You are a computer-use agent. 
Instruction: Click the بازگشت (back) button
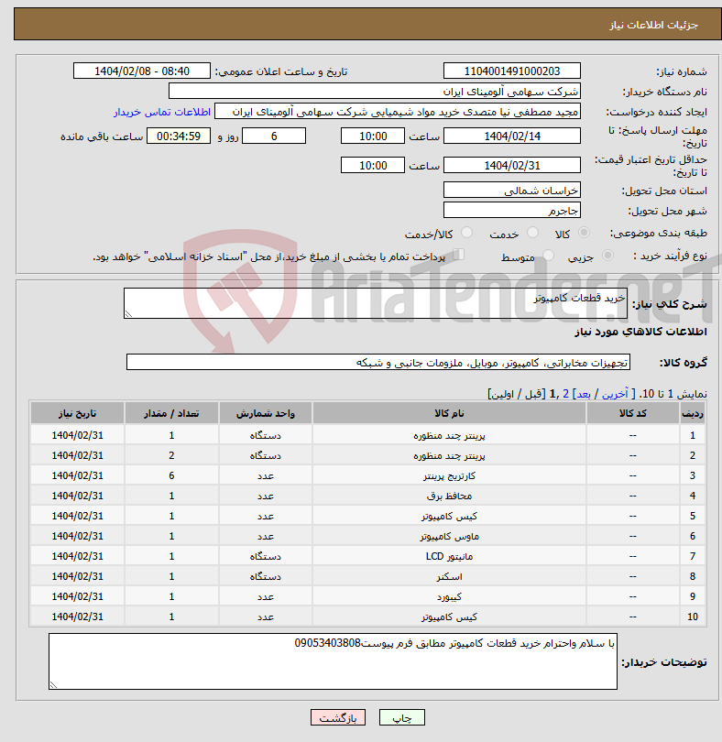[337, 718]
